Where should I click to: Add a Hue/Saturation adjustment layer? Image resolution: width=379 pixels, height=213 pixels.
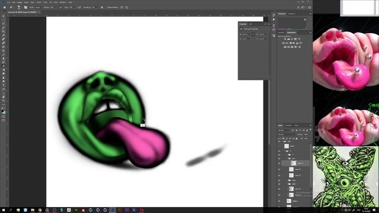pos(283,43)
